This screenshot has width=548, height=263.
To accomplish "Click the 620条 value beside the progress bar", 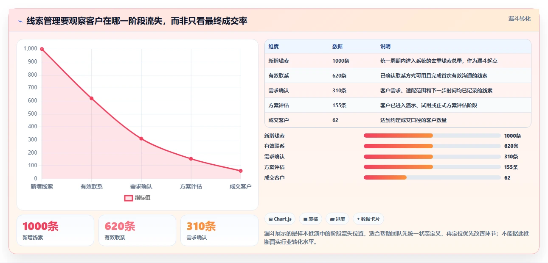I will click(x=511, y=146).
